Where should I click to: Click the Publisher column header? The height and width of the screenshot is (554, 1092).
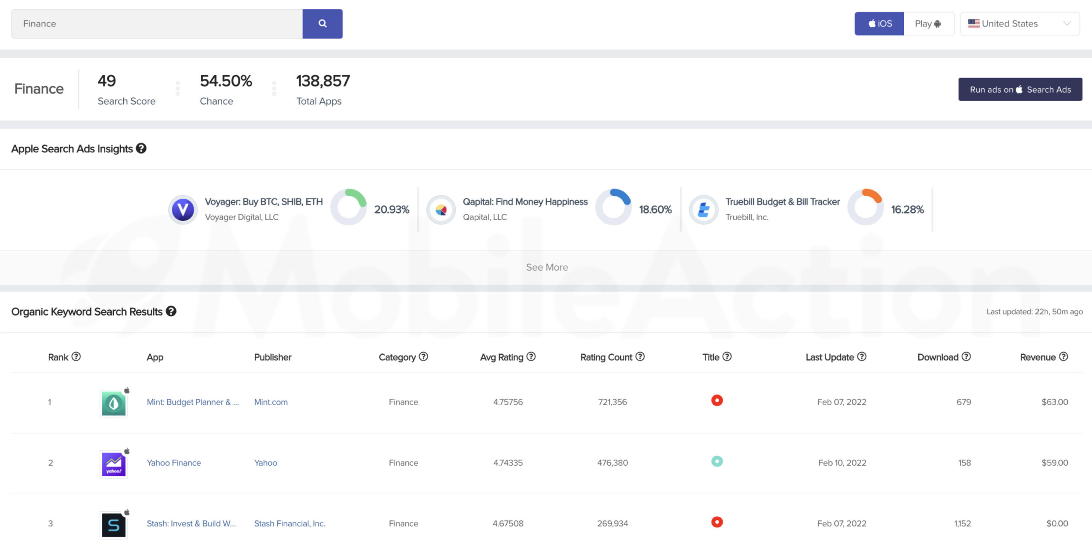[x=273, y=357]
